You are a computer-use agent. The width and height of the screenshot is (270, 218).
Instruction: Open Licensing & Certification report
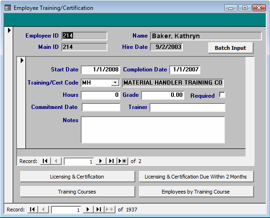(77, 177)
